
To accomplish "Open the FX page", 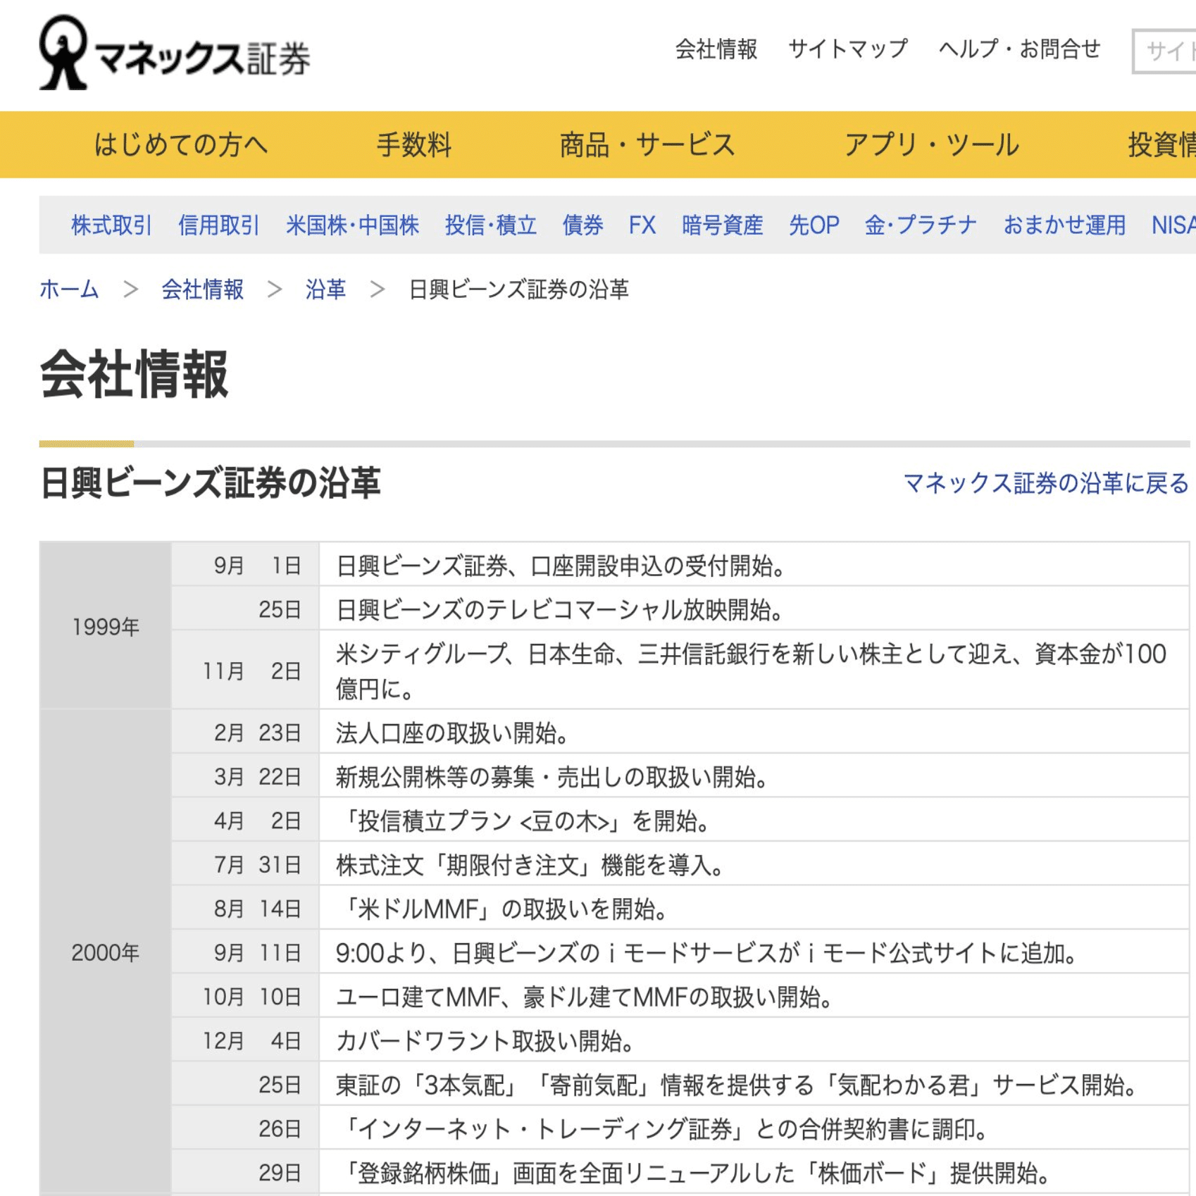I will point(642,225).
